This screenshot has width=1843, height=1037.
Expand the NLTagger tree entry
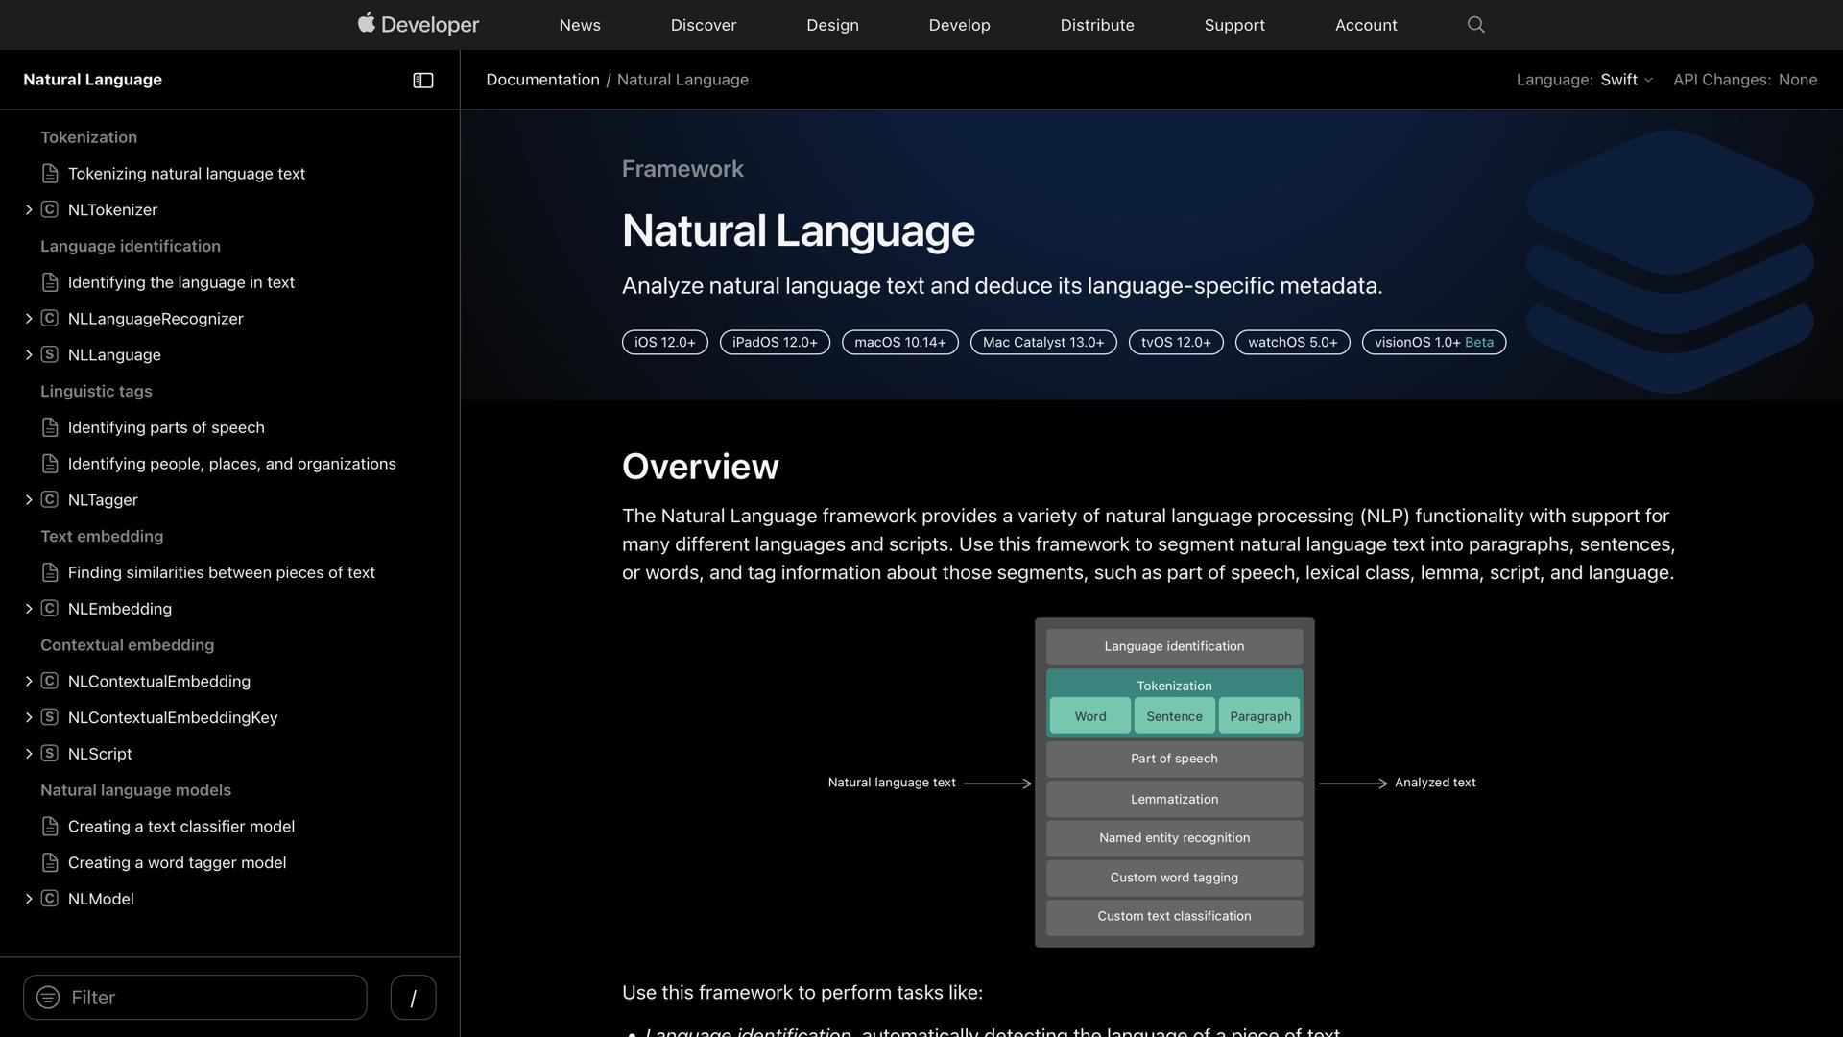coord(28,499)
